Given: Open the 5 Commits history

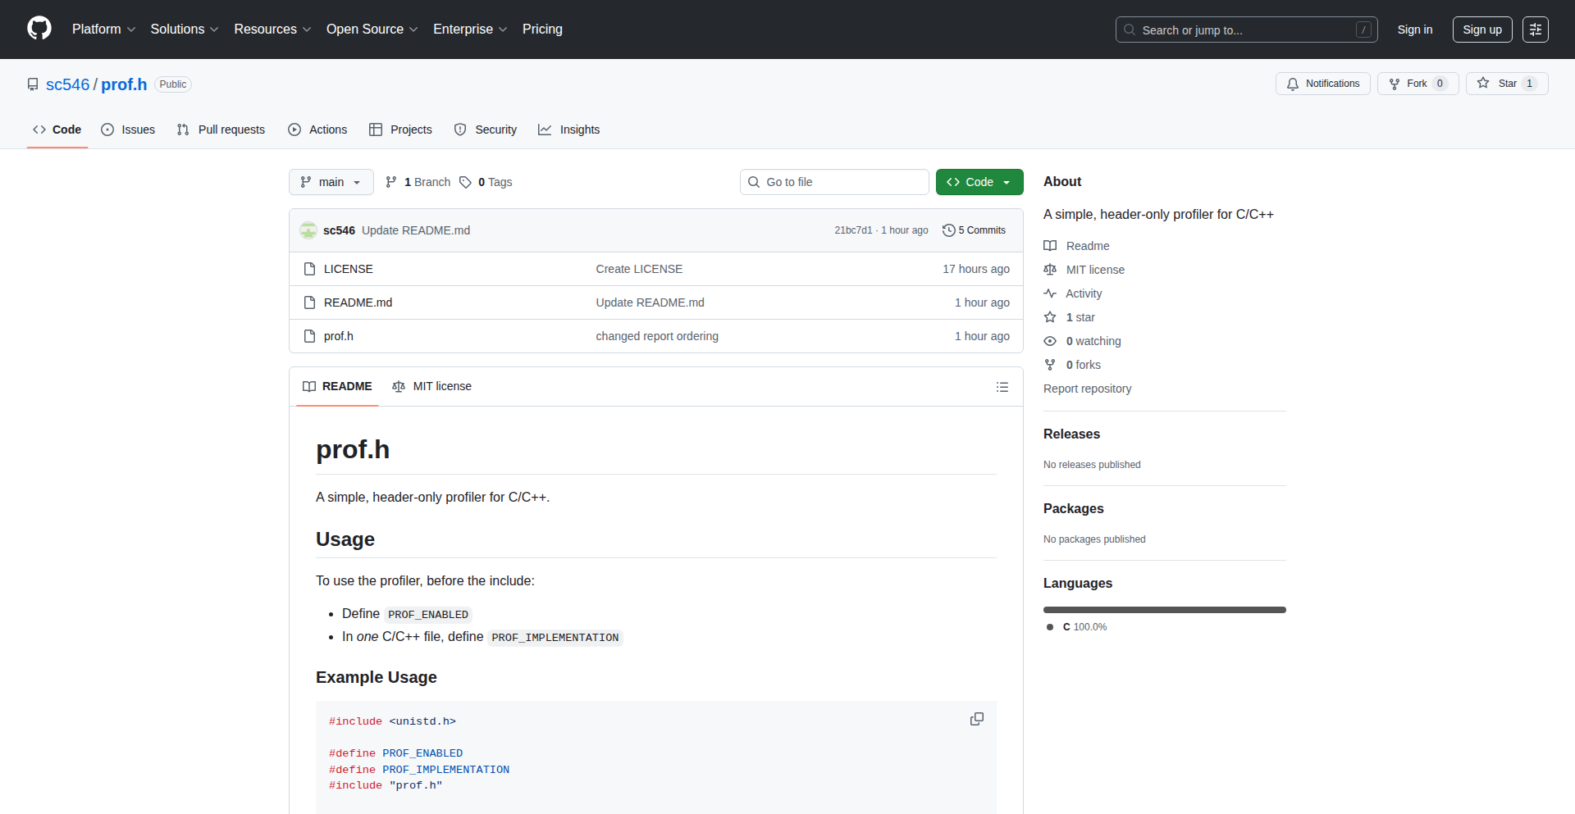Looking at the screenshot, I should (x=974, y=230).
